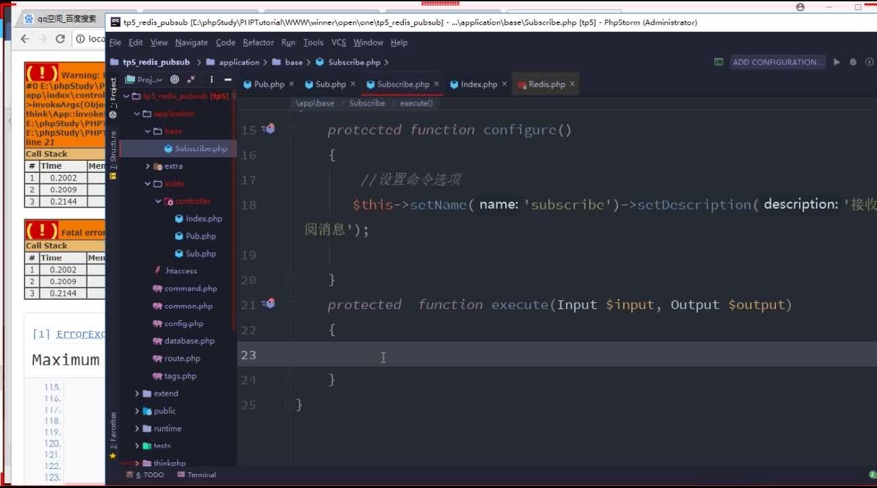This screenshot has width=877, height=488.
Task: Open the Favorites side tool window tab
Action: [x=113, y=436]
